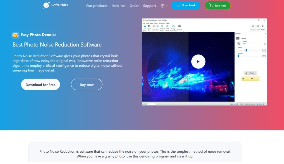Click the Best Photo Noise Reduction Software heading
This screenshot has height=164, width=284.
coord(57,45)
